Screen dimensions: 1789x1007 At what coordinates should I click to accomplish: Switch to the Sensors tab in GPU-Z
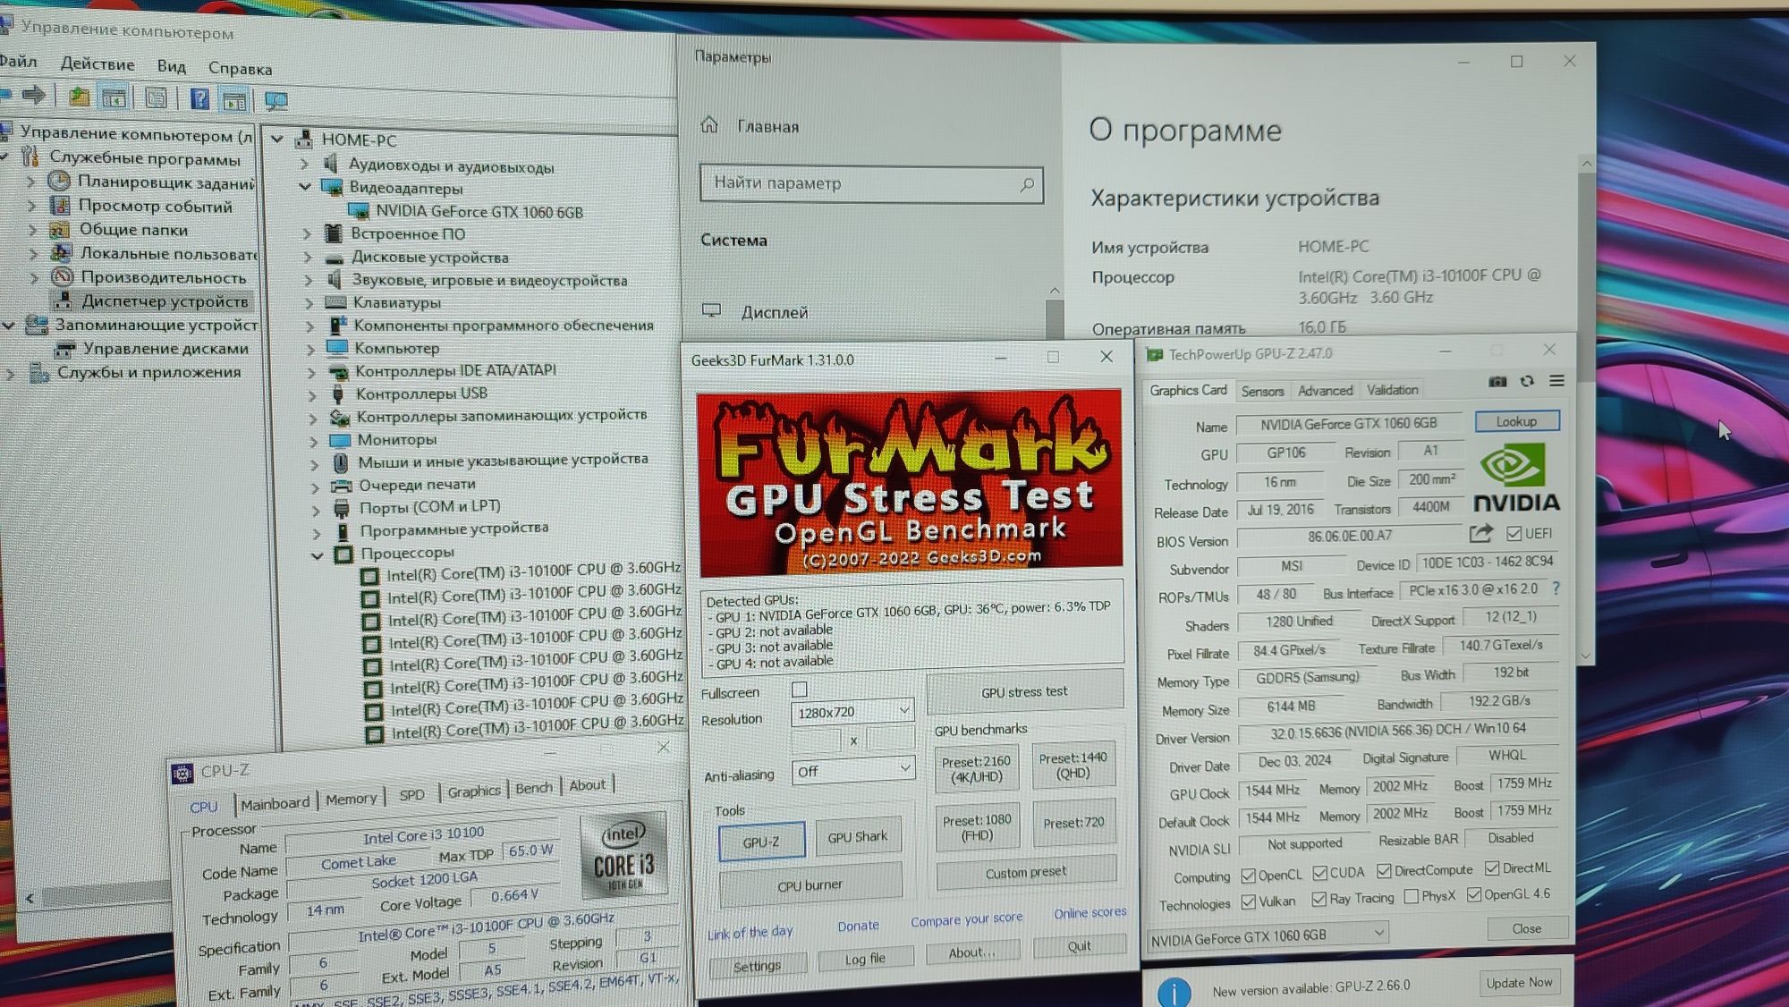1262,391
